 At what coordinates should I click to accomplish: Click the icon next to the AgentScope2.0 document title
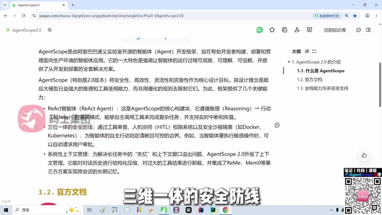(x=50, y=30)
